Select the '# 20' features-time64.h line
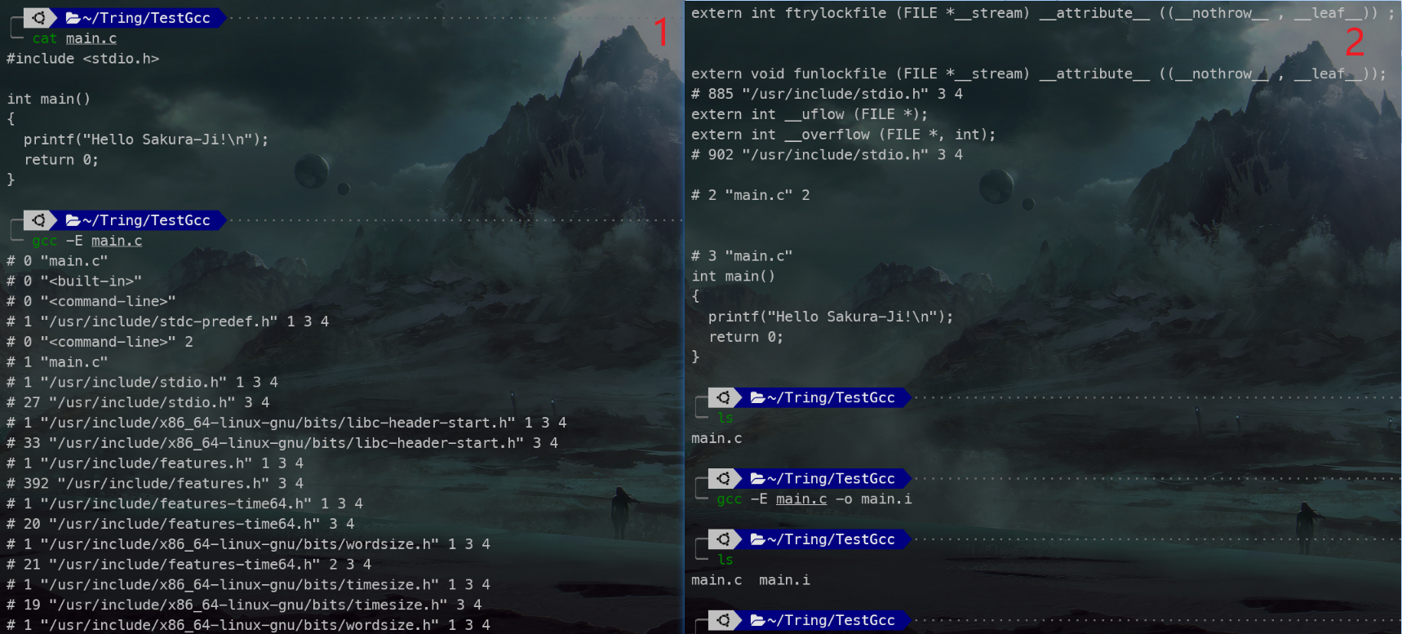 point(180,524)
